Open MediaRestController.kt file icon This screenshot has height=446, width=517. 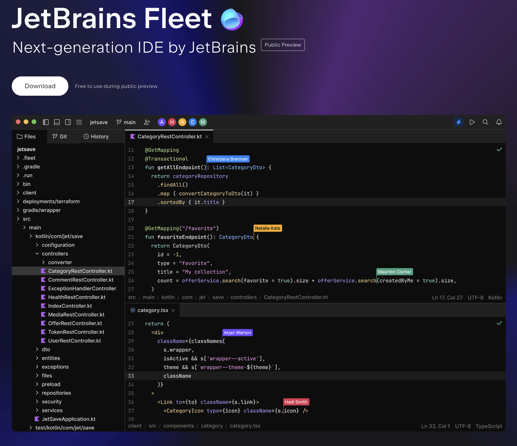(x=43, y=314)
